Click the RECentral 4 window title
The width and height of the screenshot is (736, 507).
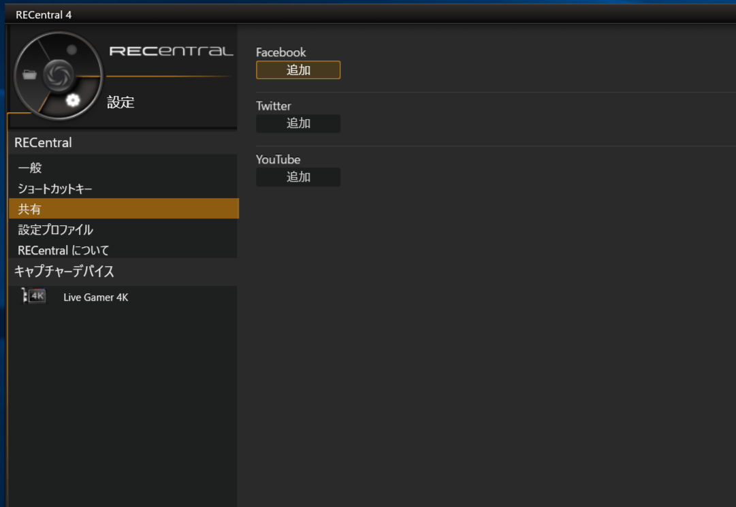[x=44, y=14]
